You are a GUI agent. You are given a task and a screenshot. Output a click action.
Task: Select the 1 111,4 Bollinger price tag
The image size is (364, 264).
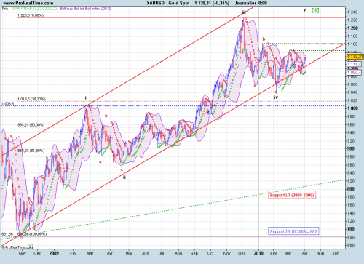[354, 64]
